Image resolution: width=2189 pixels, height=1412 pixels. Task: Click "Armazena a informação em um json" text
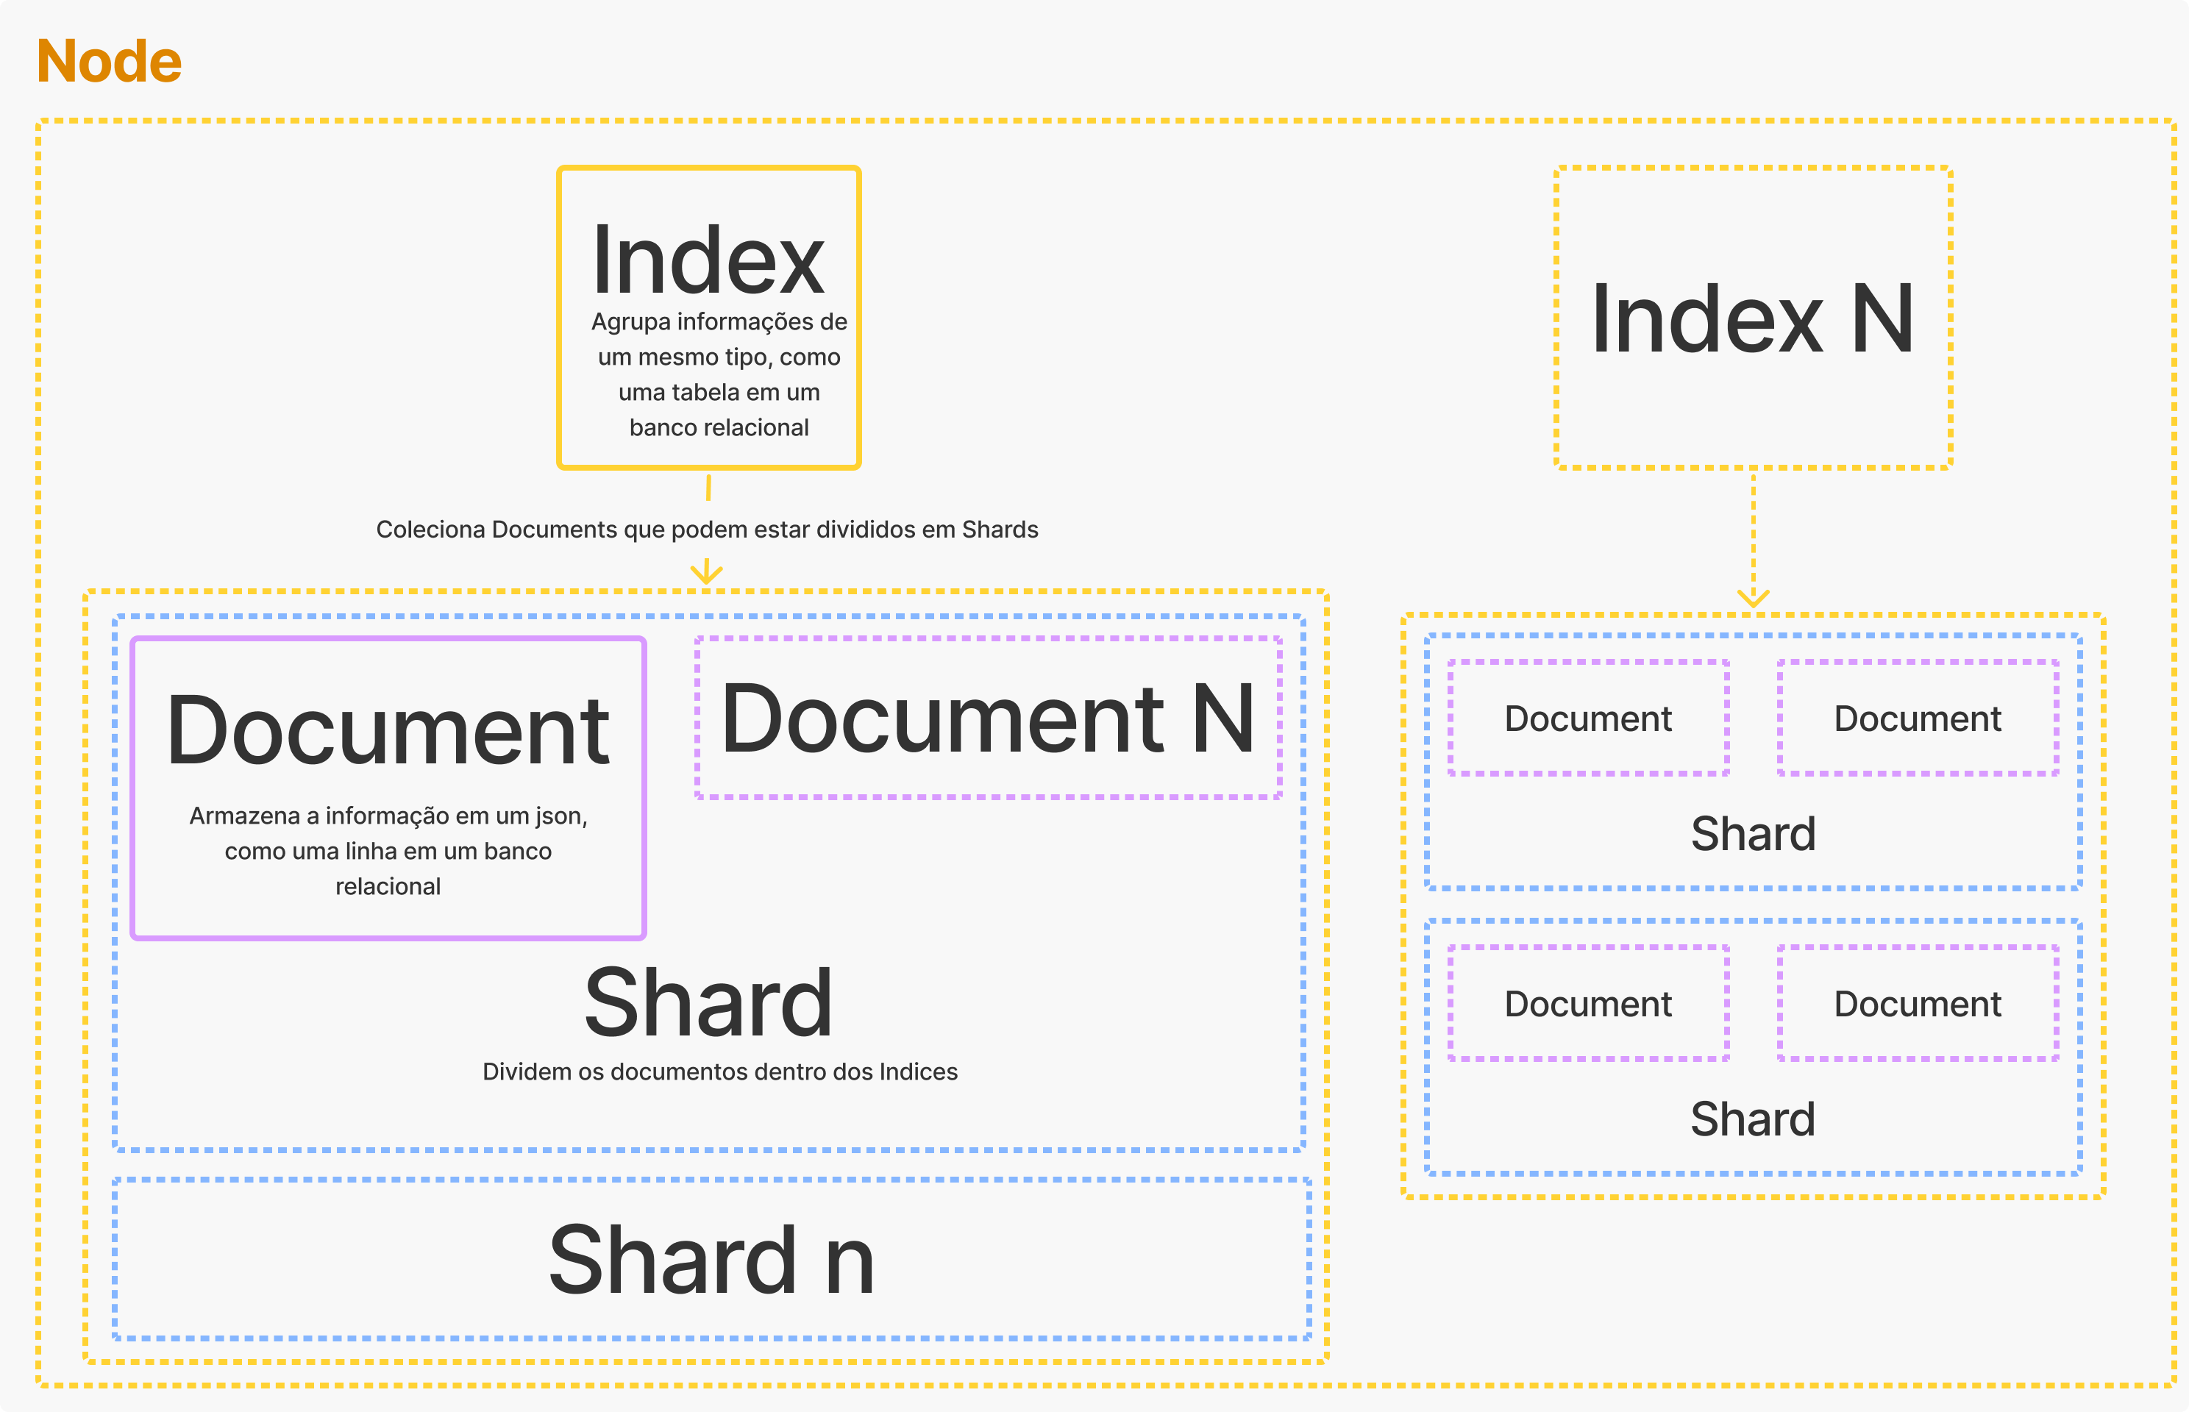388,851
